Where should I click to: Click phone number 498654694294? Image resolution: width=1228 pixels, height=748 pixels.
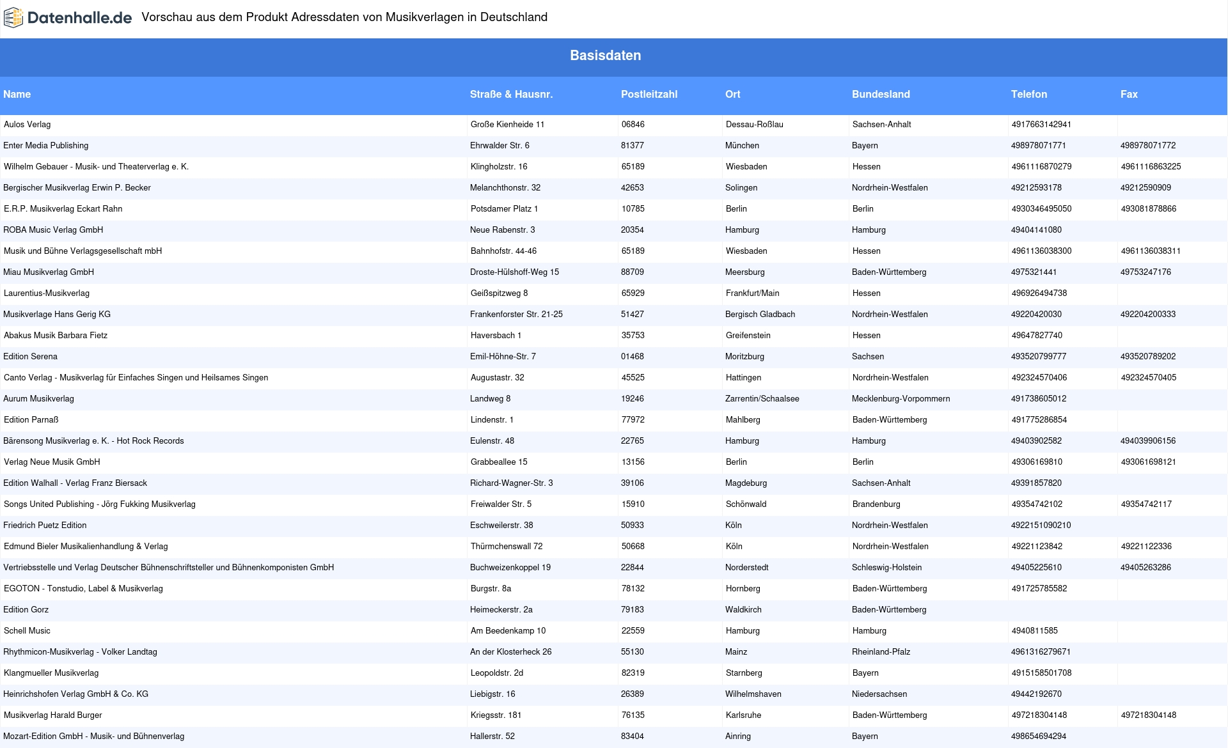pyautogui.click(x=1039, y=736)
